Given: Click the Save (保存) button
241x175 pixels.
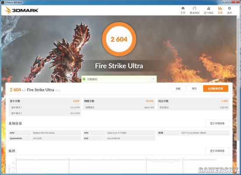Looking at the screenshot, I should pyautogui.click(x=194, y=88).
